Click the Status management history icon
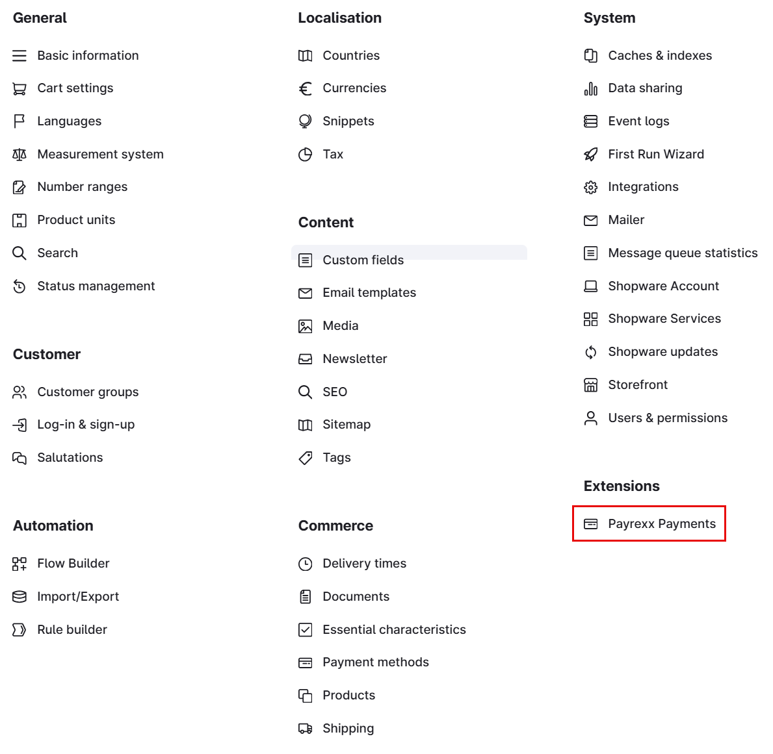The height and width of the screenshot is (754, 773). point(20,286)
